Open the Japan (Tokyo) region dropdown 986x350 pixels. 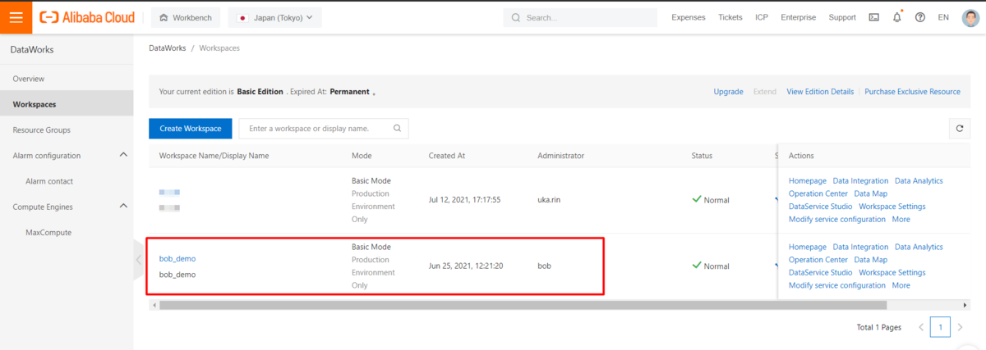[x=274, y=17]
